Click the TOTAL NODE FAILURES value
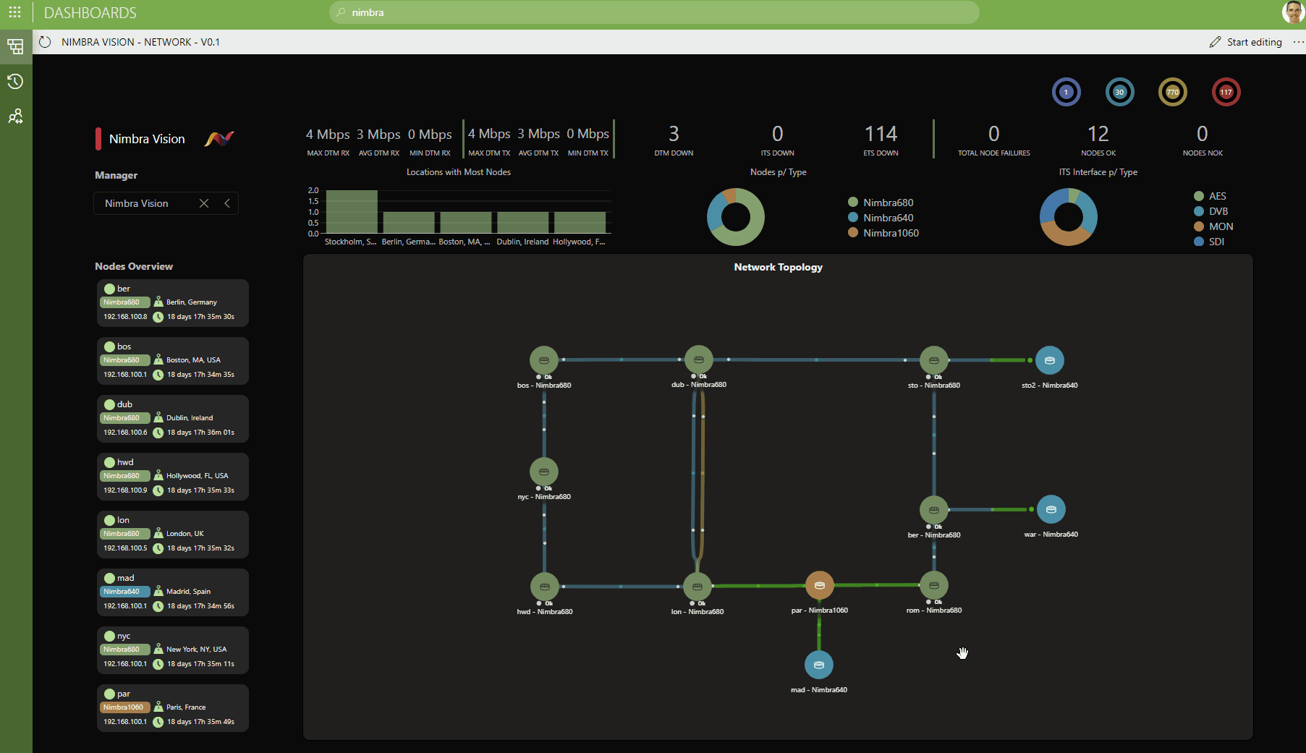 click(x=994, y=134)
